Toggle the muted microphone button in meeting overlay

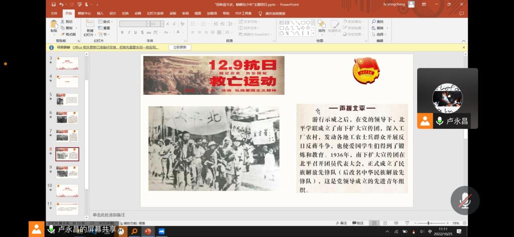[x=465, y=200]
